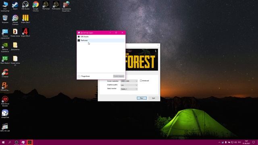This screenshot has height=145, width=258.
Task: Open the Панель управления desktop icon
Action: 5,33
